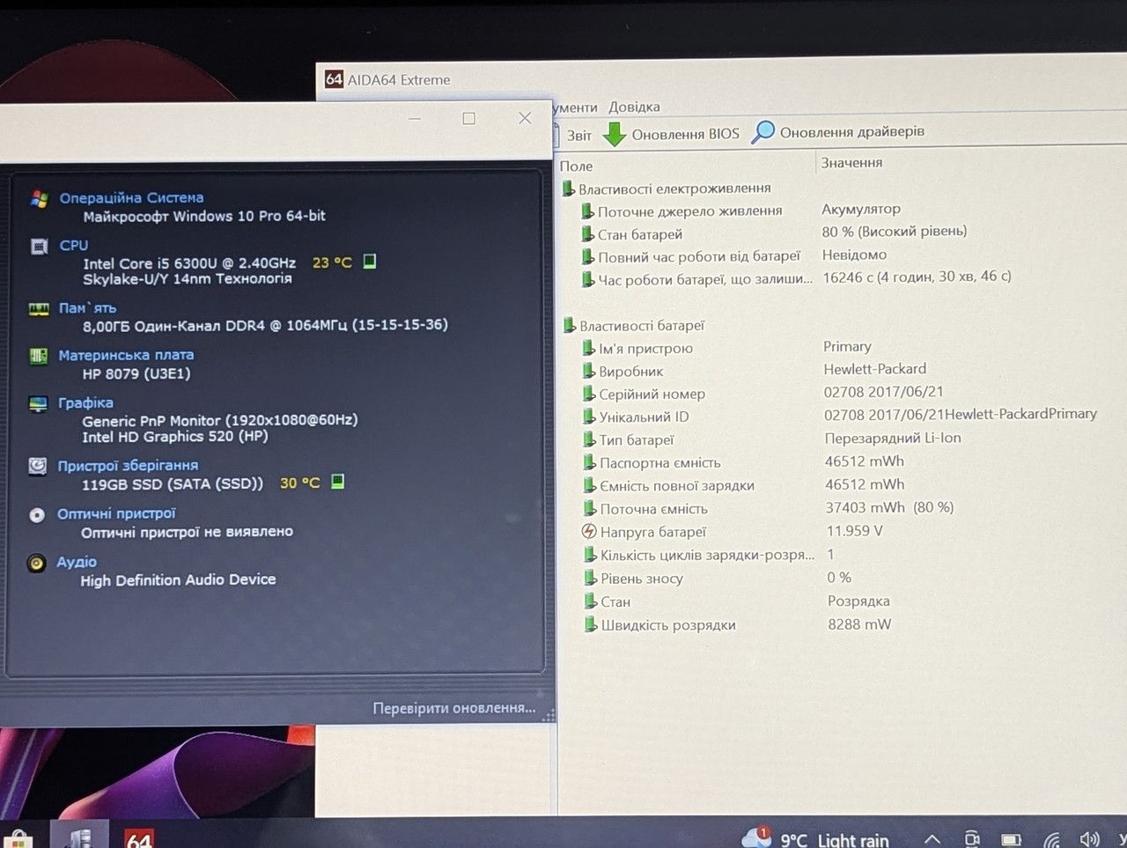
Task: Click the green SSD temperature indicator icon
Action: pos(337,482)
